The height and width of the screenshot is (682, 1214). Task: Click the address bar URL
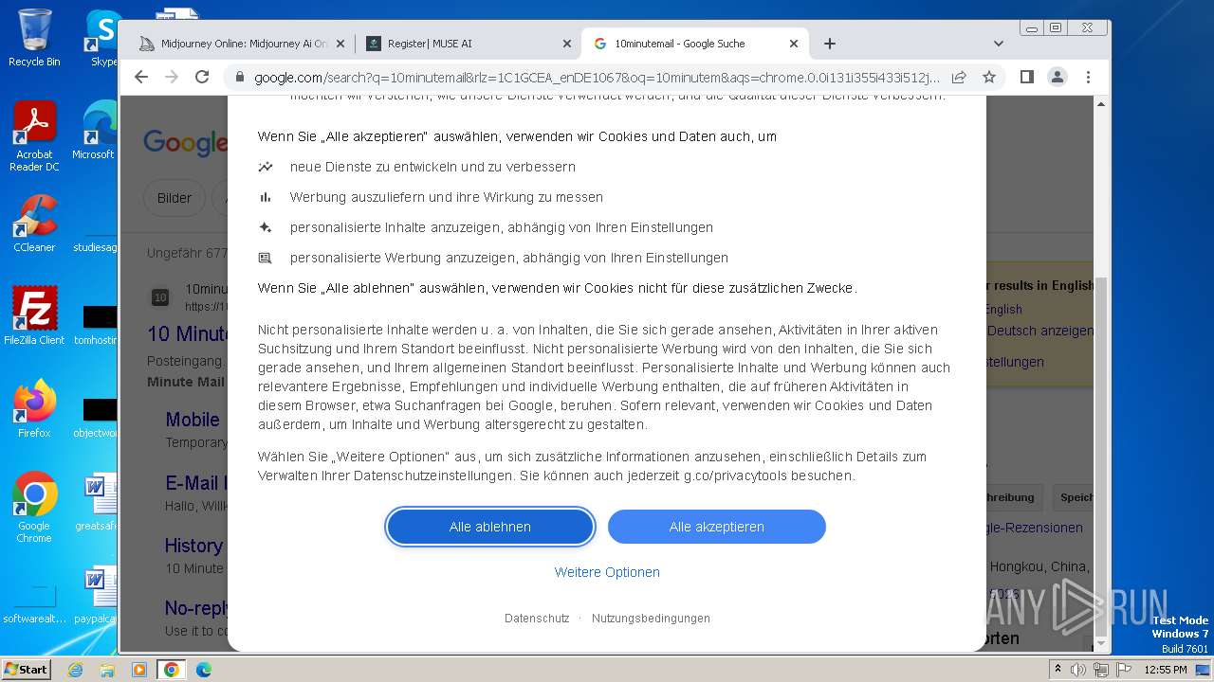click(598, 78)
